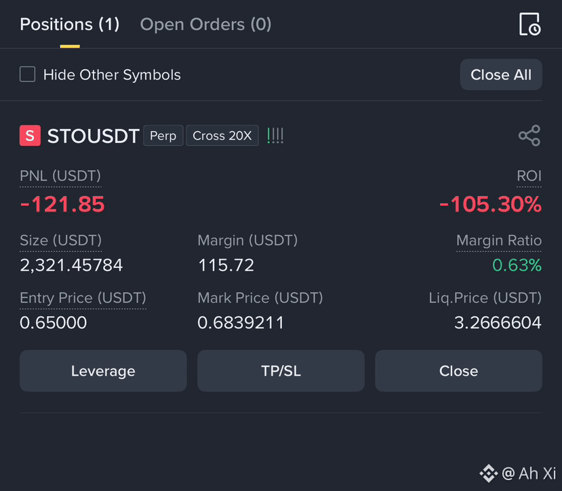562x491 pixels.
Task: Click the Margin Ratio label
Action: click(499, 240)
